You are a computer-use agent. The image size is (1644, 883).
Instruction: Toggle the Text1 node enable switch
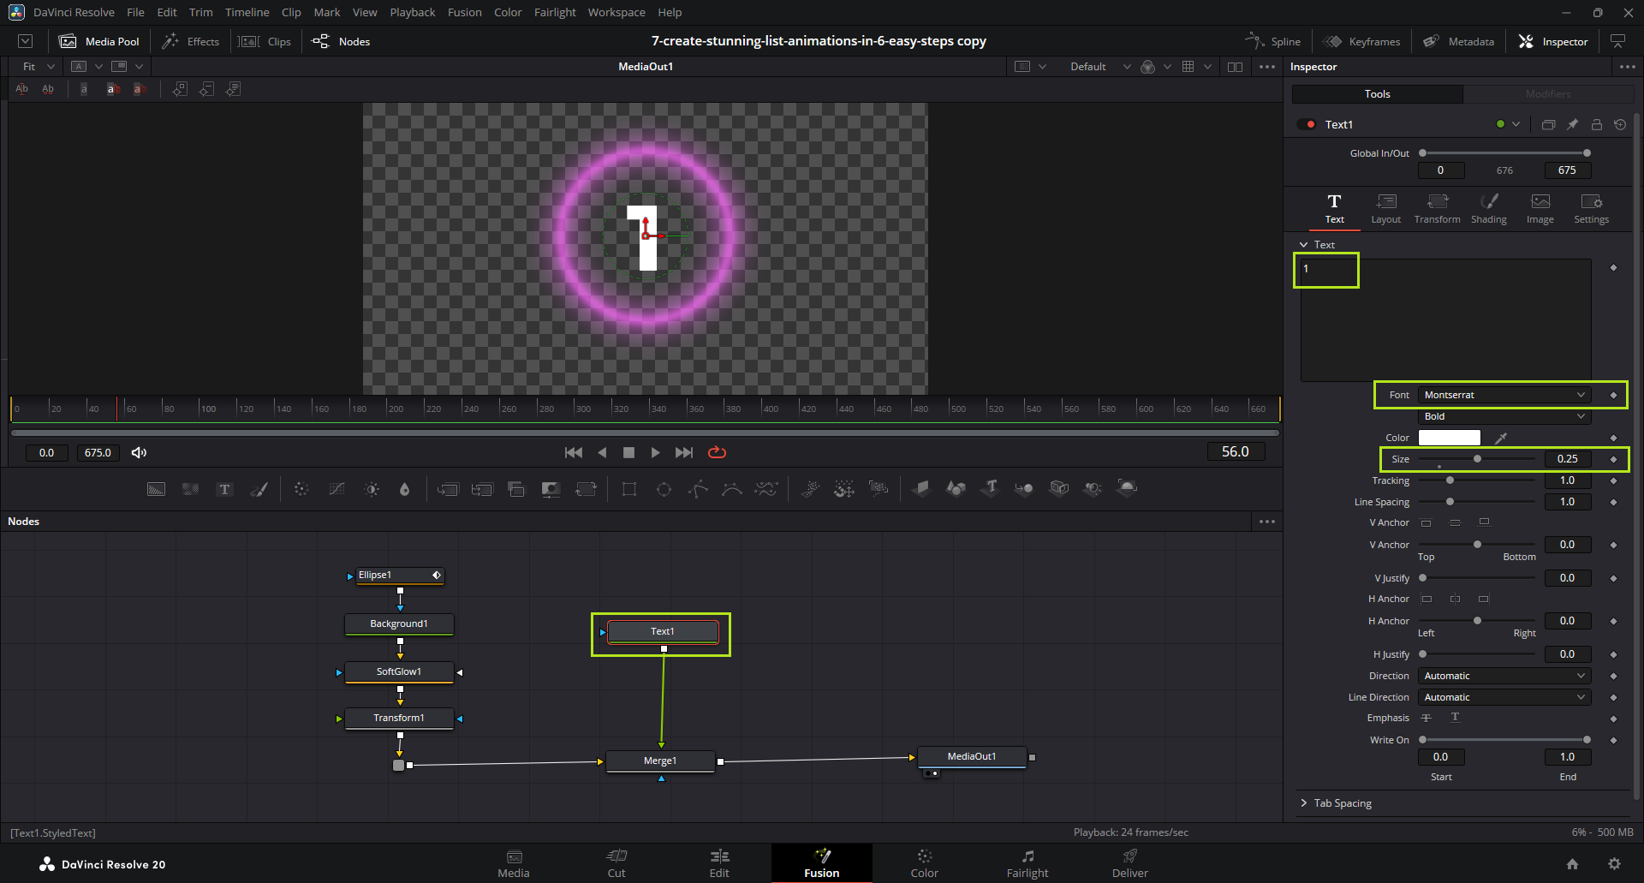1307,124
